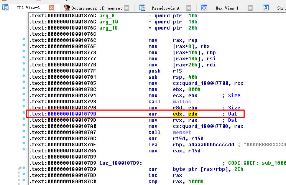Select mov [rax+20h], rdi instruction
Screen dimensions: 286x185
click(x=182, y=65)
